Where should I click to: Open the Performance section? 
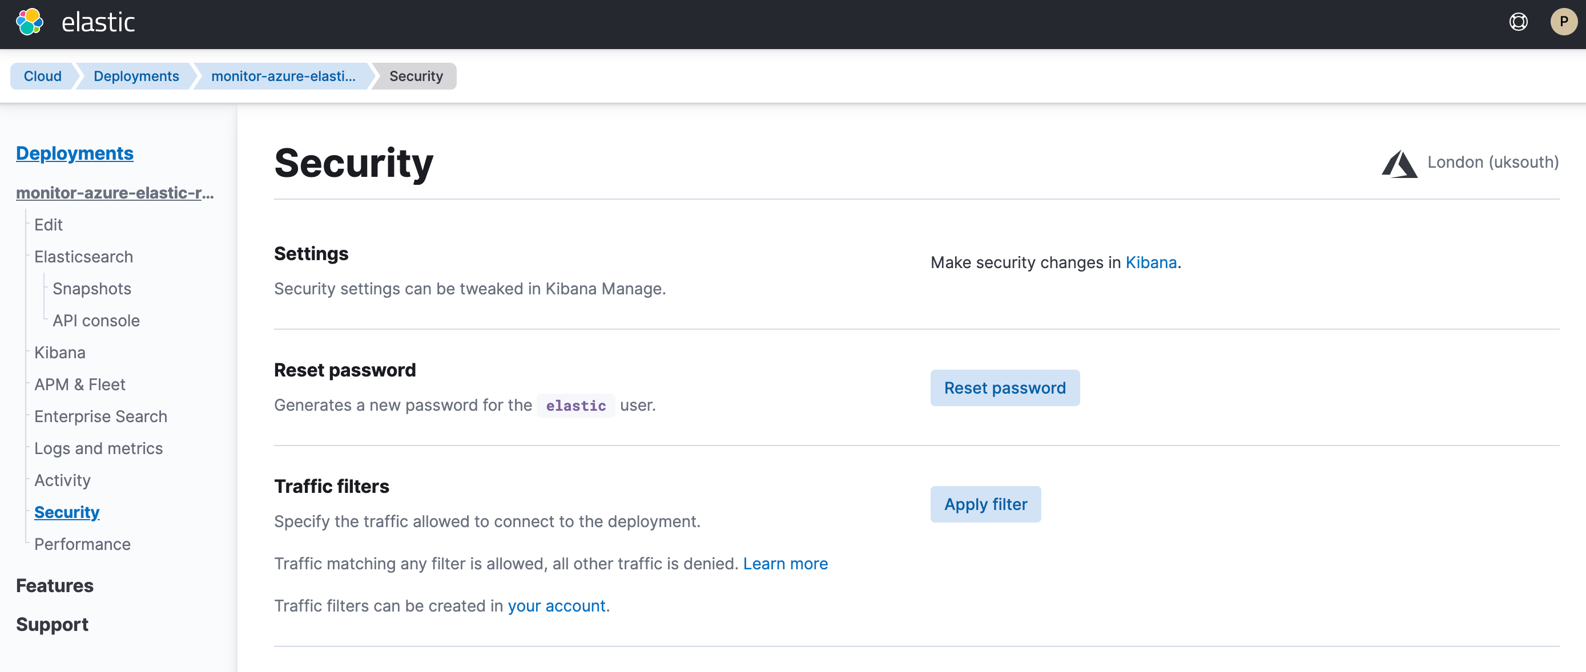pyautogui.click(x=82, y=544)
